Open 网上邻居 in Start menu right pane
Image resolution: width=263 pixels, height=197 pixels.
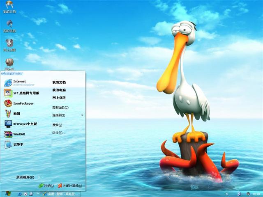[x=59, y=98]
